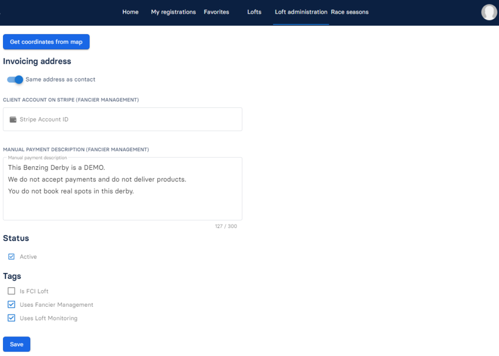Focus the Stripe Account ID field
499x356 pixels.
(127, 119)
